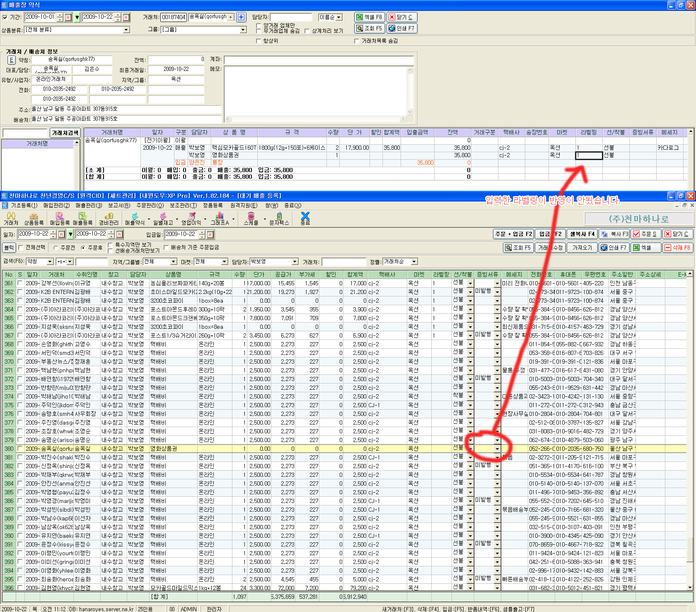Click 가져오기 import button
Viewport: 696px width, 612px height.
point(582,248)
